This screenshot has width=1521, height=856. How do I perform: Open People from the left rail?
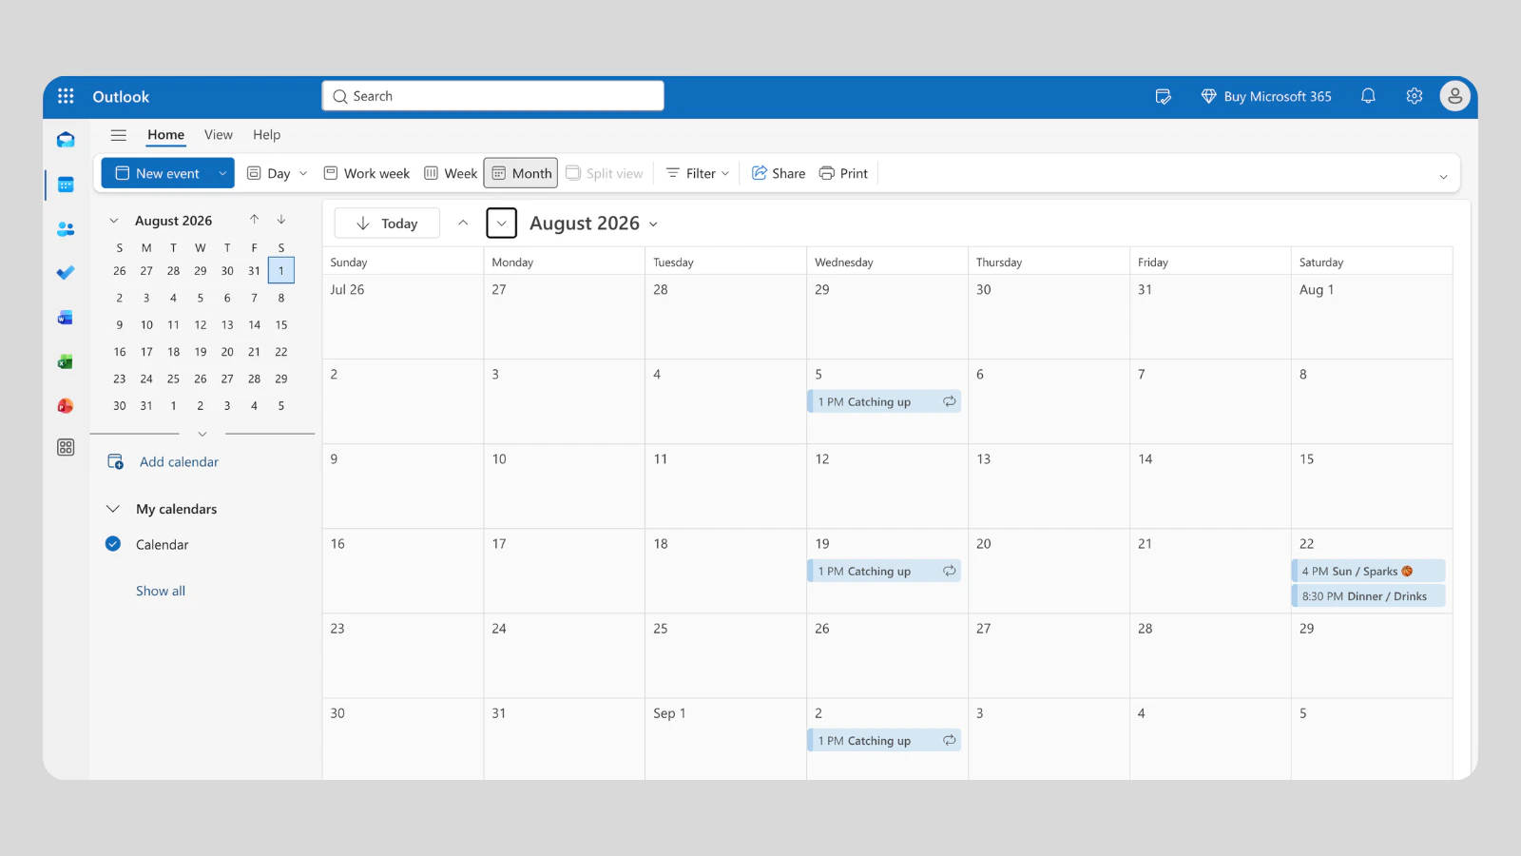click(x=66, y=229)
